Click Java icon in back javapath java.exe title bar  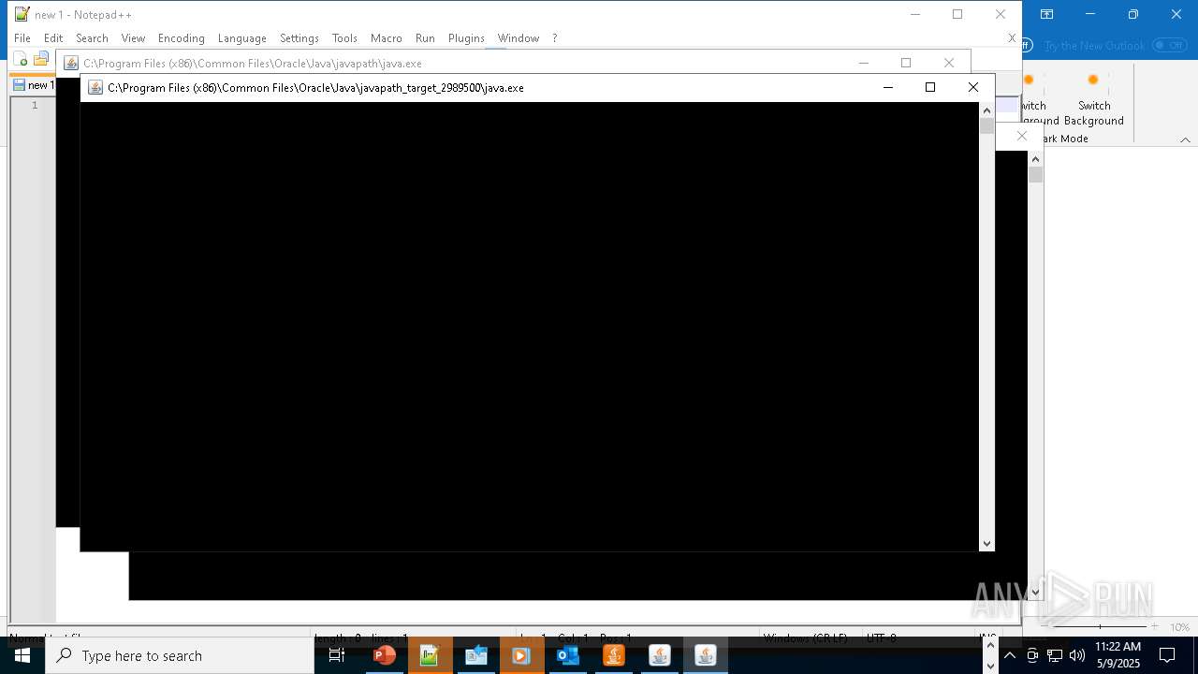click(71, 64)
